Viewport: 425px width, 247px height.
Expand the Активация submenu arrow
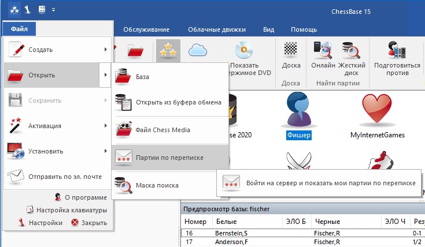click(105, 125)
